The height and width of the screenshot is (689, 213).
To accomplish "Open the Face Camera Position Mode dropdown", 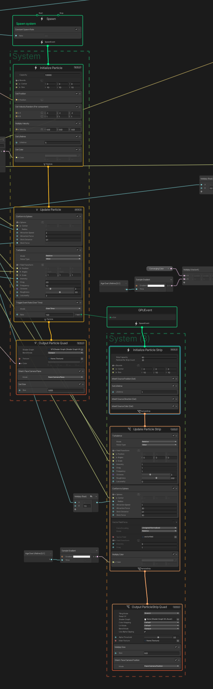I will pyautogui.click(x=162, y=666).
